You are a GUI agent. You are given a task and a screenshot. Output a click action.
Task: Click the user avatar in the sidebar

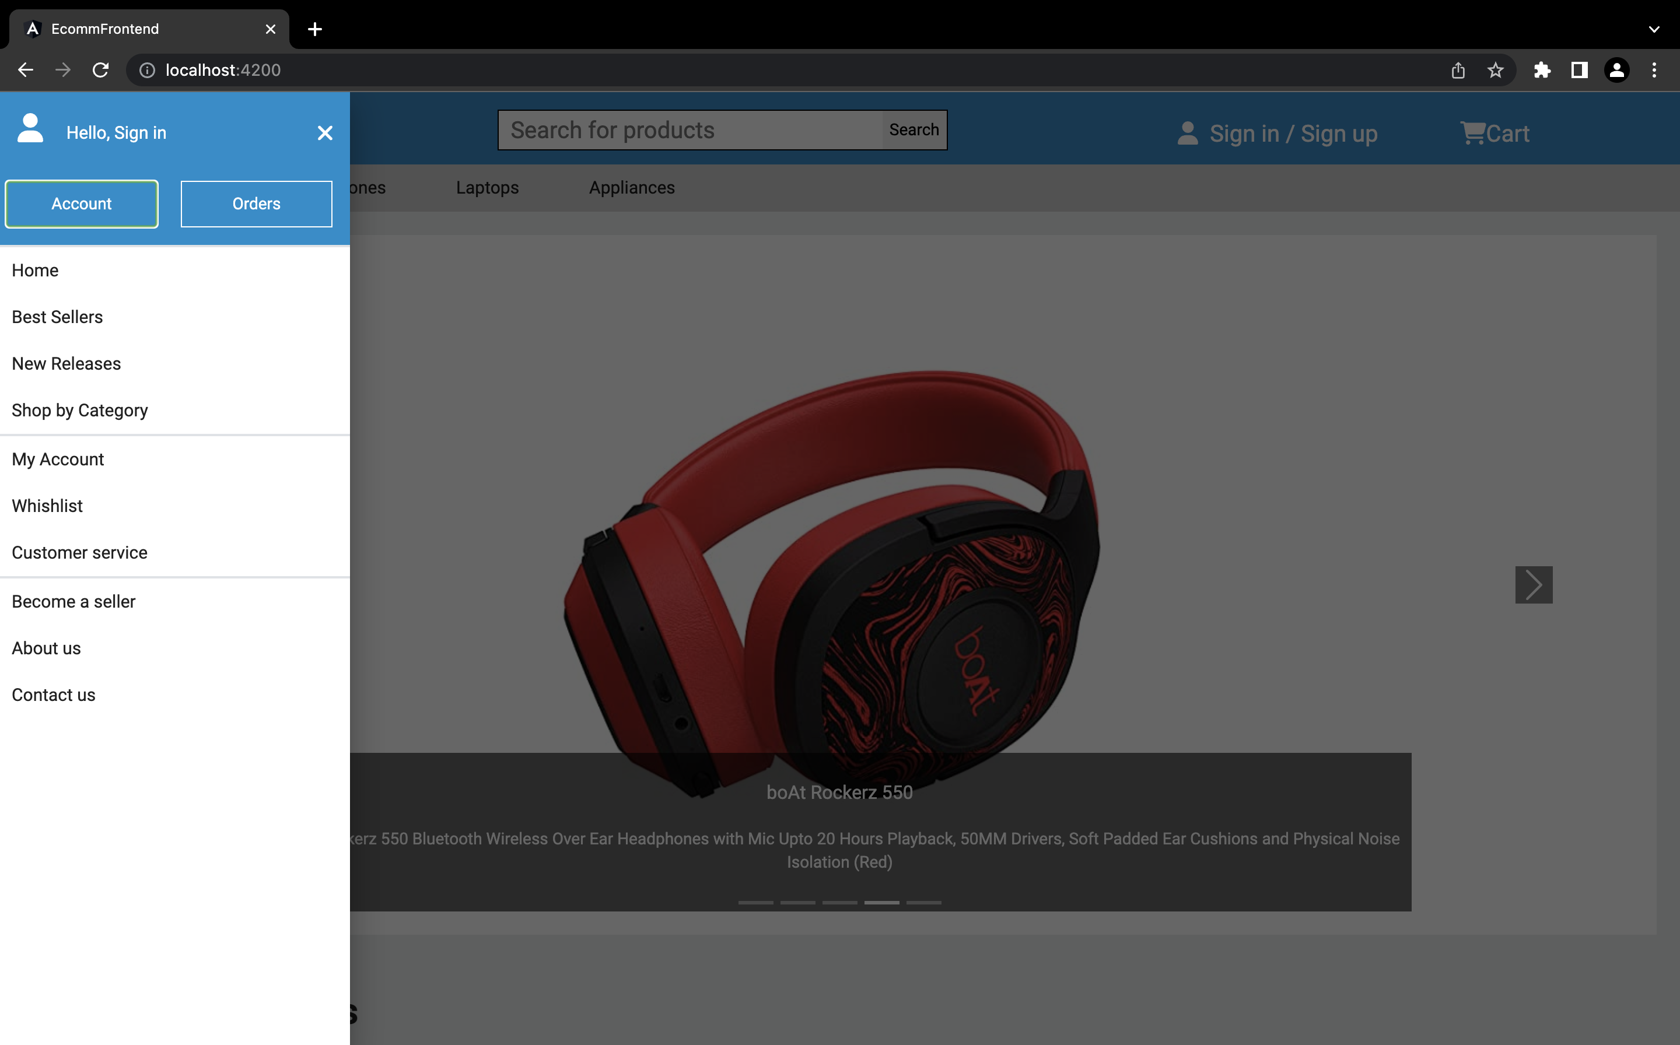30,128
